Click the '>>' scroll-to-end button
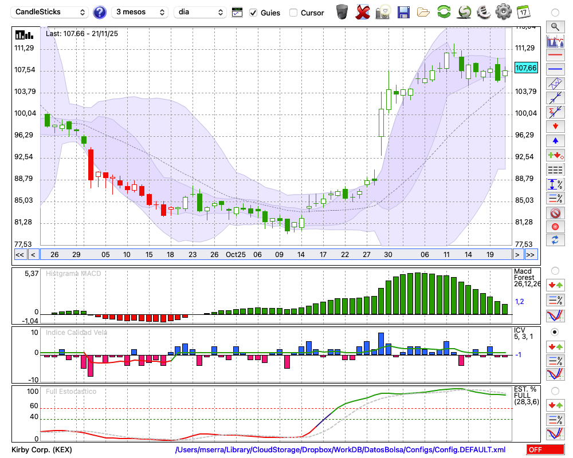This screenshot has width=573, height=458. (x=531, y=255)
